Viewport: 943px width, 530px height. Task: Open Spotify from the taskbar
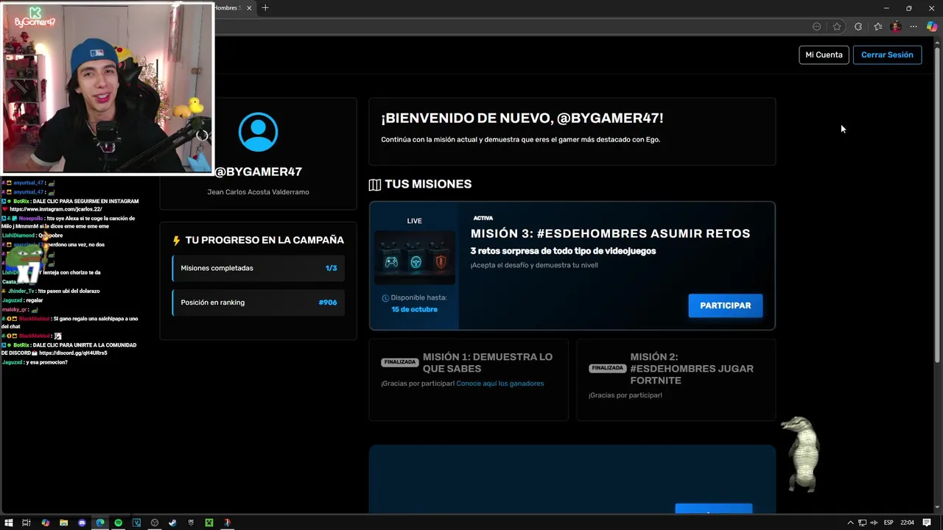point(118,523)
